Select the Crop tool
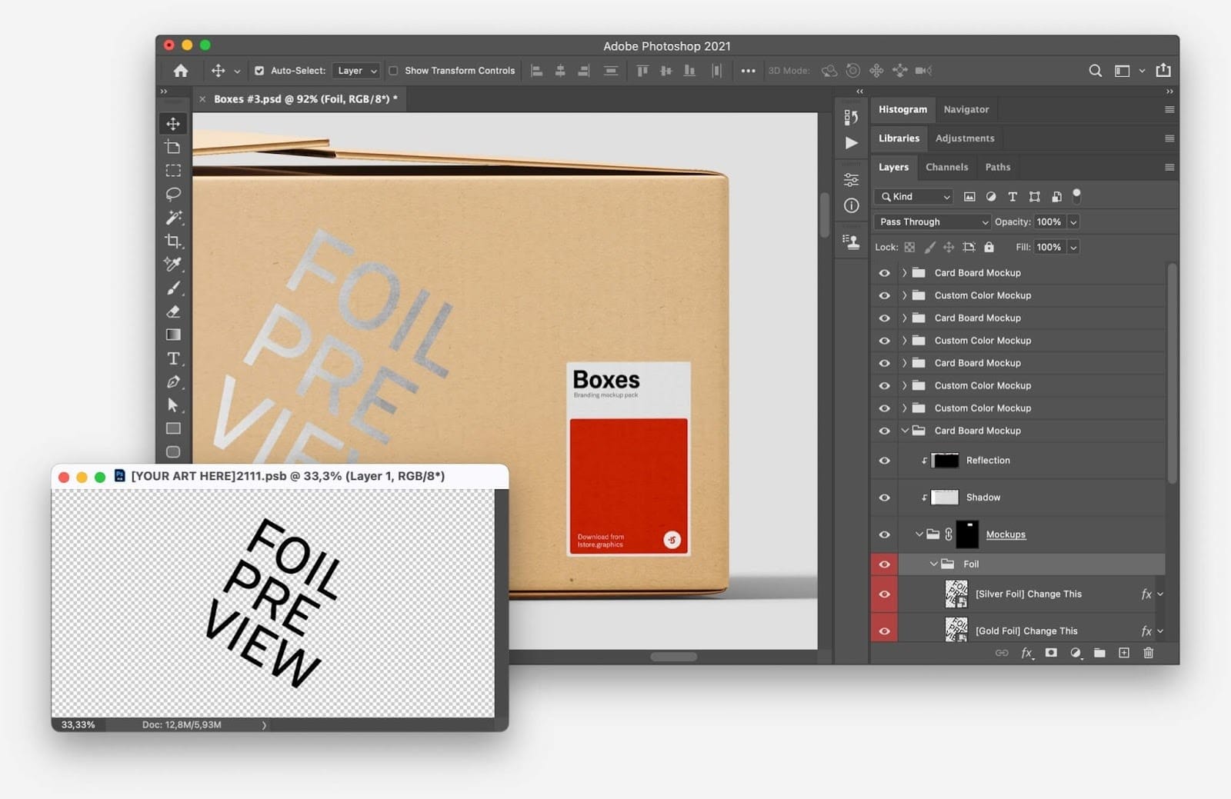This screenshot has height=799, width=1231. [x=173, y=241]
